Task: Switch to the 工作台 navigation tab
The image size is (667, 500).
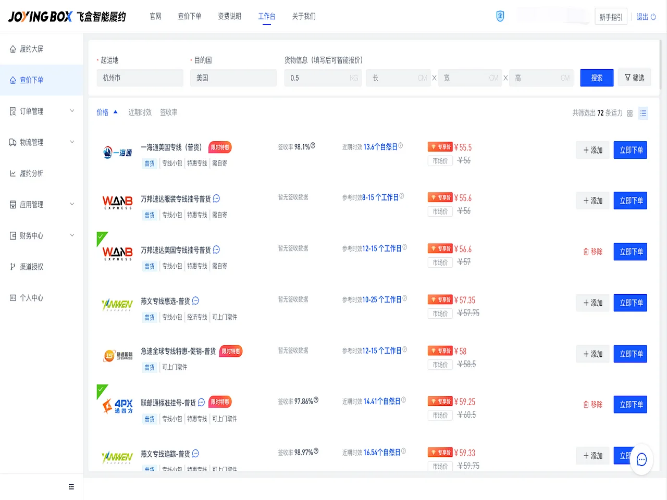Action: pyautogui.click(x=267, y=16)
